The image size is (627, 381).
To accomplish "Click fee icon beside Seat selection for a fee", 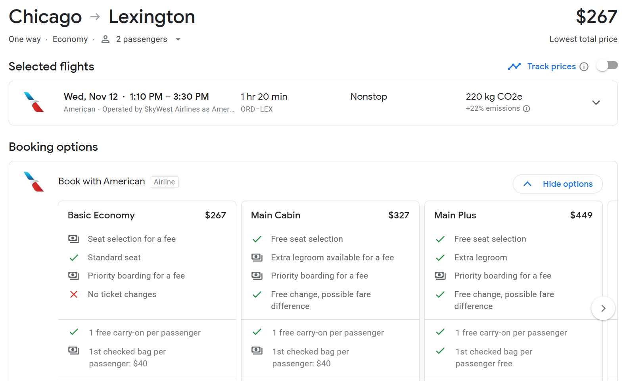I will point(74,239).
